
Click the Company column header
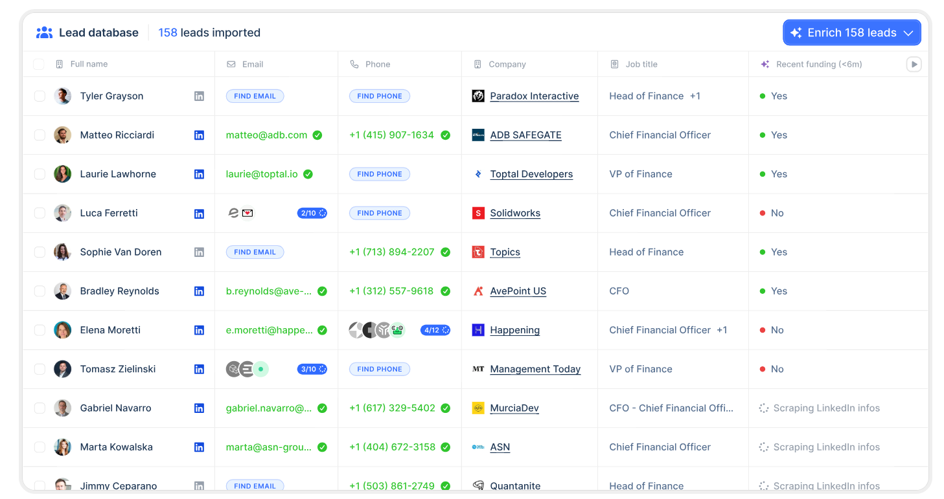point(507,64)
